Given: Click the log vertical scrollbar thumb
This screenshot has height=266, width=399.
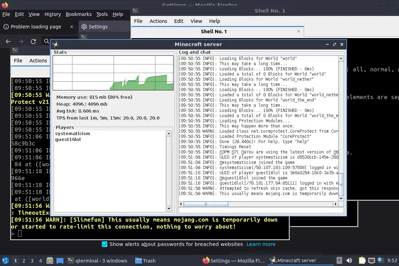Looking at the screenshot, I should click(341, 184).
